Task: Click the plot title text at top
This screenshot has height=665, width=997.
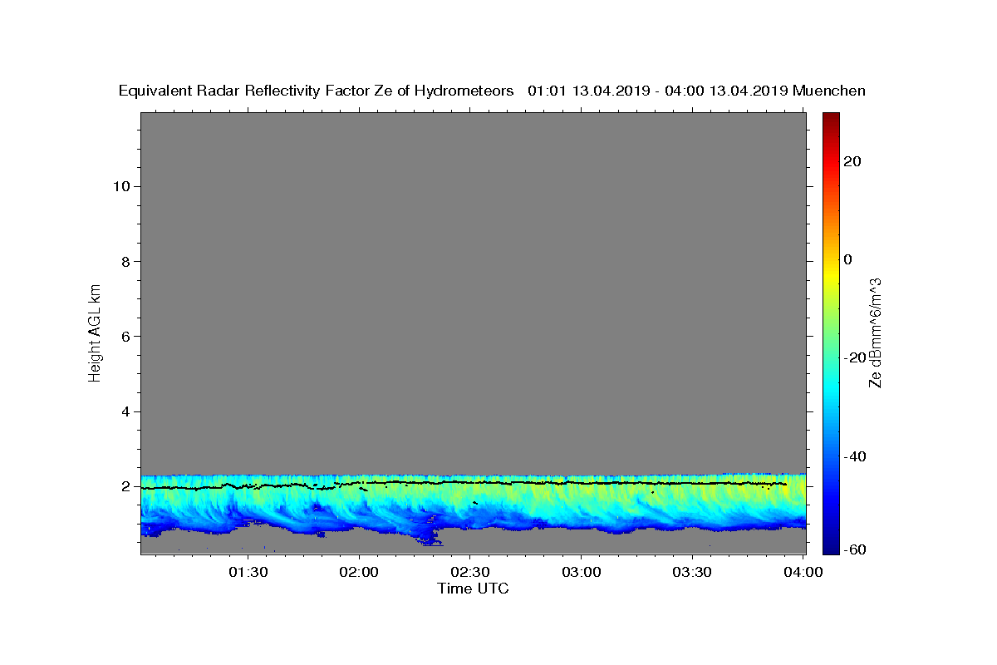Action: coord(492,91)
